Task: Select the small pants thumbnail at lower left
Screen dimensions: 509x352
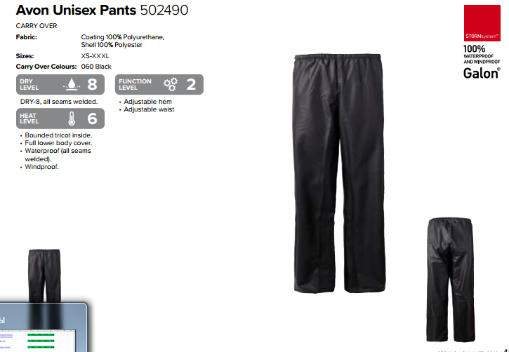Action: (44, 276)
